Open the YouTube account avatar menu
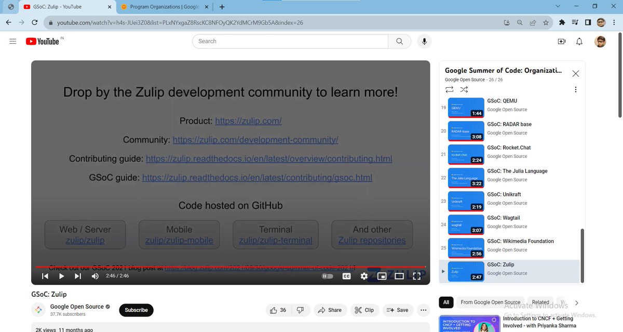Screen dimensions: 623x332 (x=600, y=42)
